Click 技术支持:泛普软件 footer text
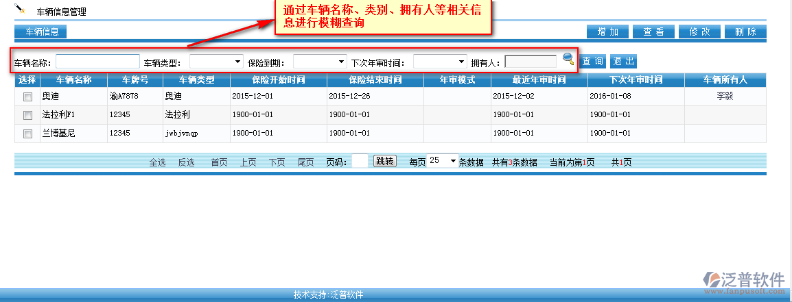 tap(328, 295)
